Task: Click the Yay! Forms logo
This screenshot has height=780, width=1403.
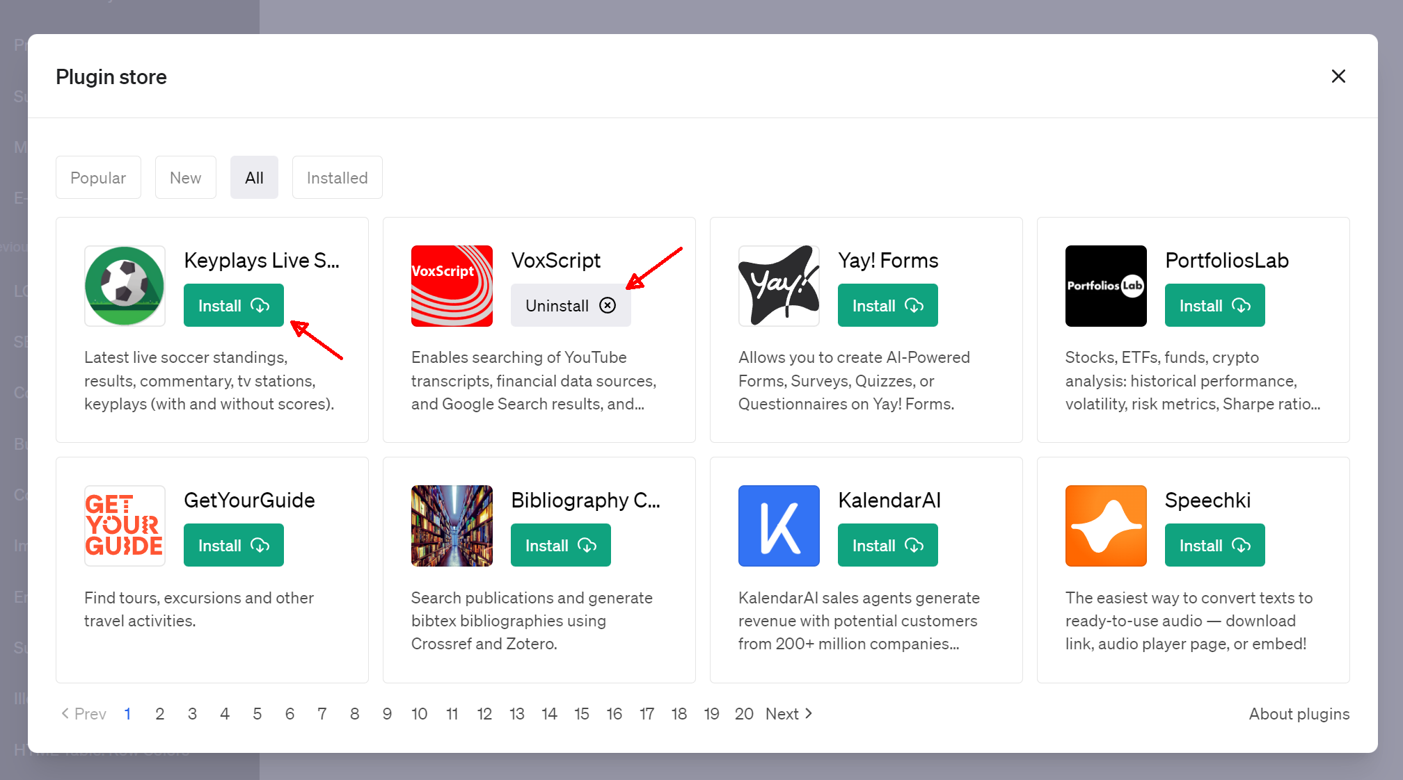Action: click(779, 286)
